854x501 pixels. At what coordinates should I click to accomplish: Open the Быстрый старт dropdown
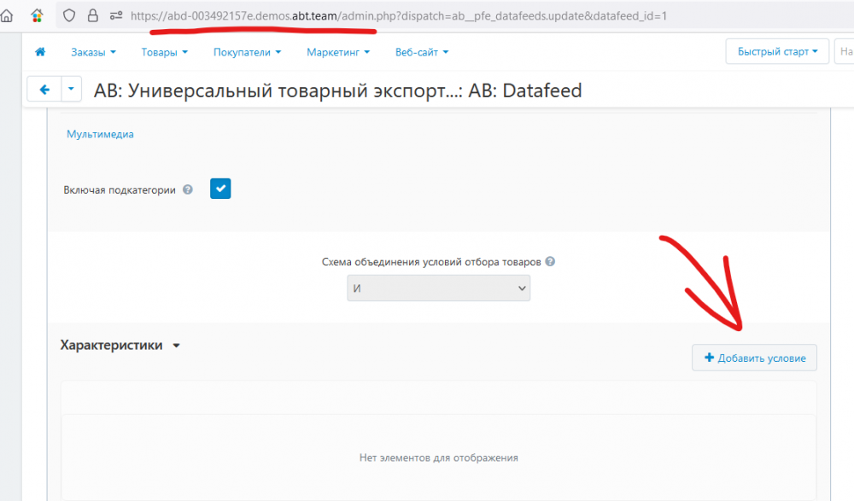coord(776,52)
